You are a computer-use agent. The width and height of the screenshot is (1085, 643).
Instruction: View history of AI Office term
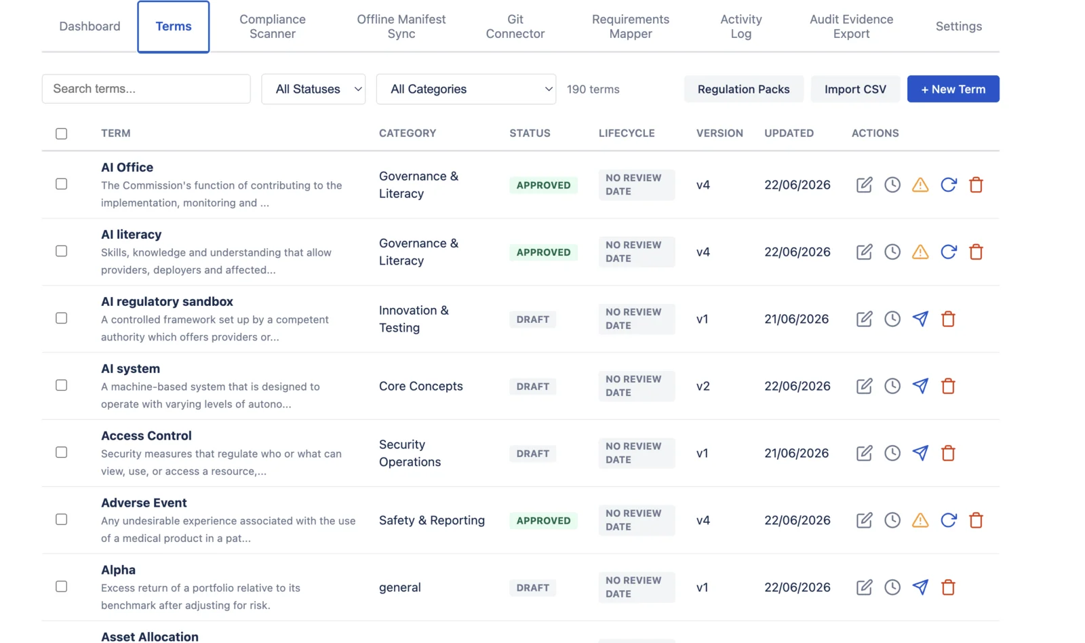pos(892,184)
